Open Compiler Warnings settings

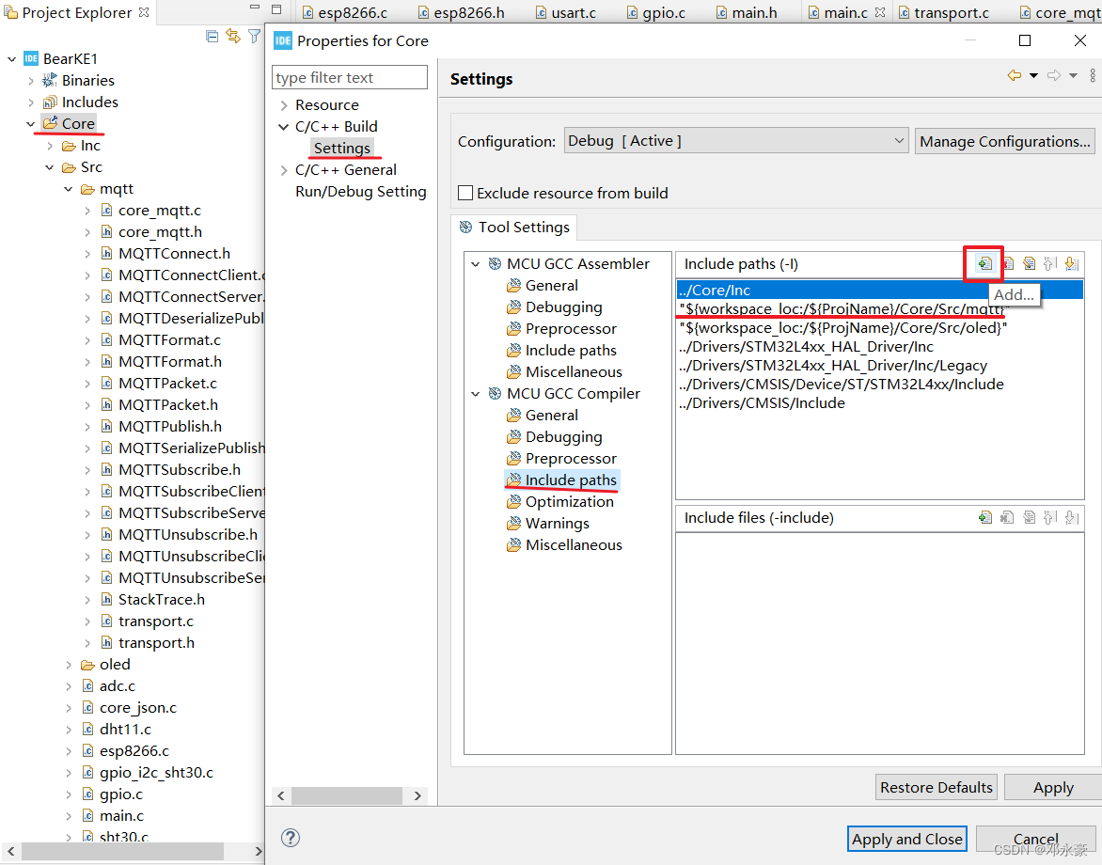click(x=558, y=524)
